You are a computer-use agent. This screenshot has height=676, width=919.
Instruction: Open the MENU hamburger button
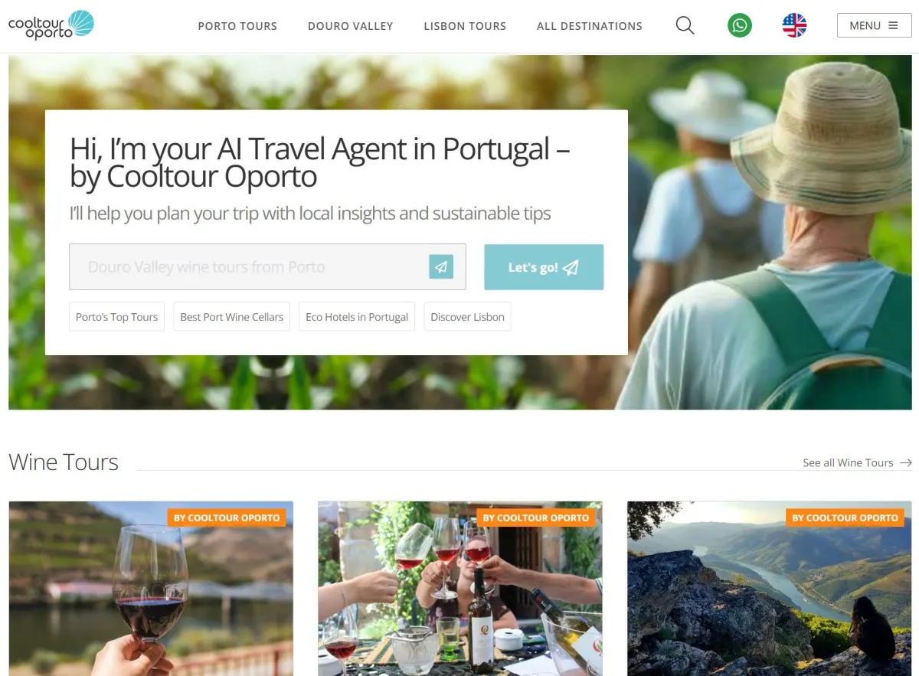pos(874,25)
